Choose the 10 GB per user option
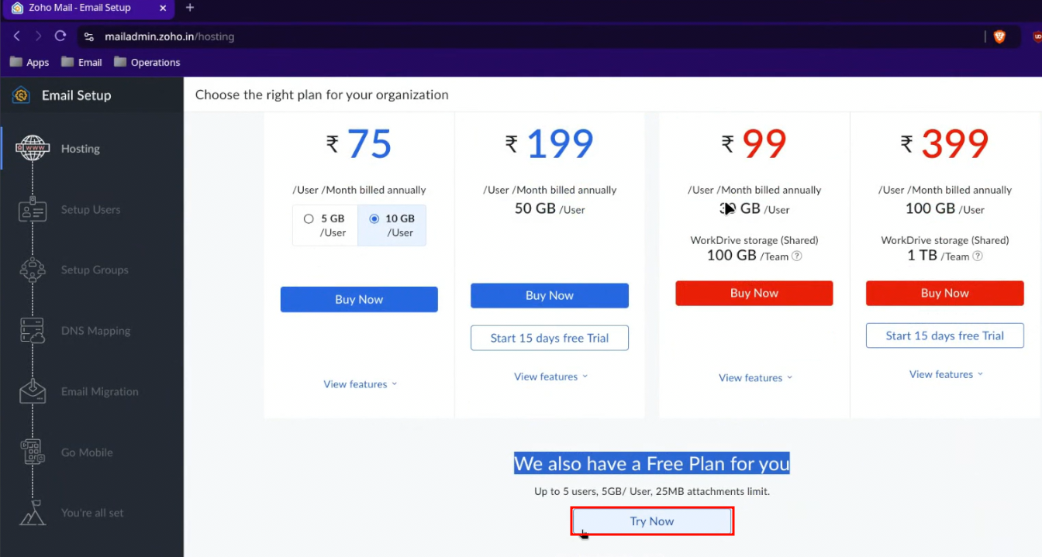Image resolution: width=1042 pixels, height=557 pixels. [374, 219]
